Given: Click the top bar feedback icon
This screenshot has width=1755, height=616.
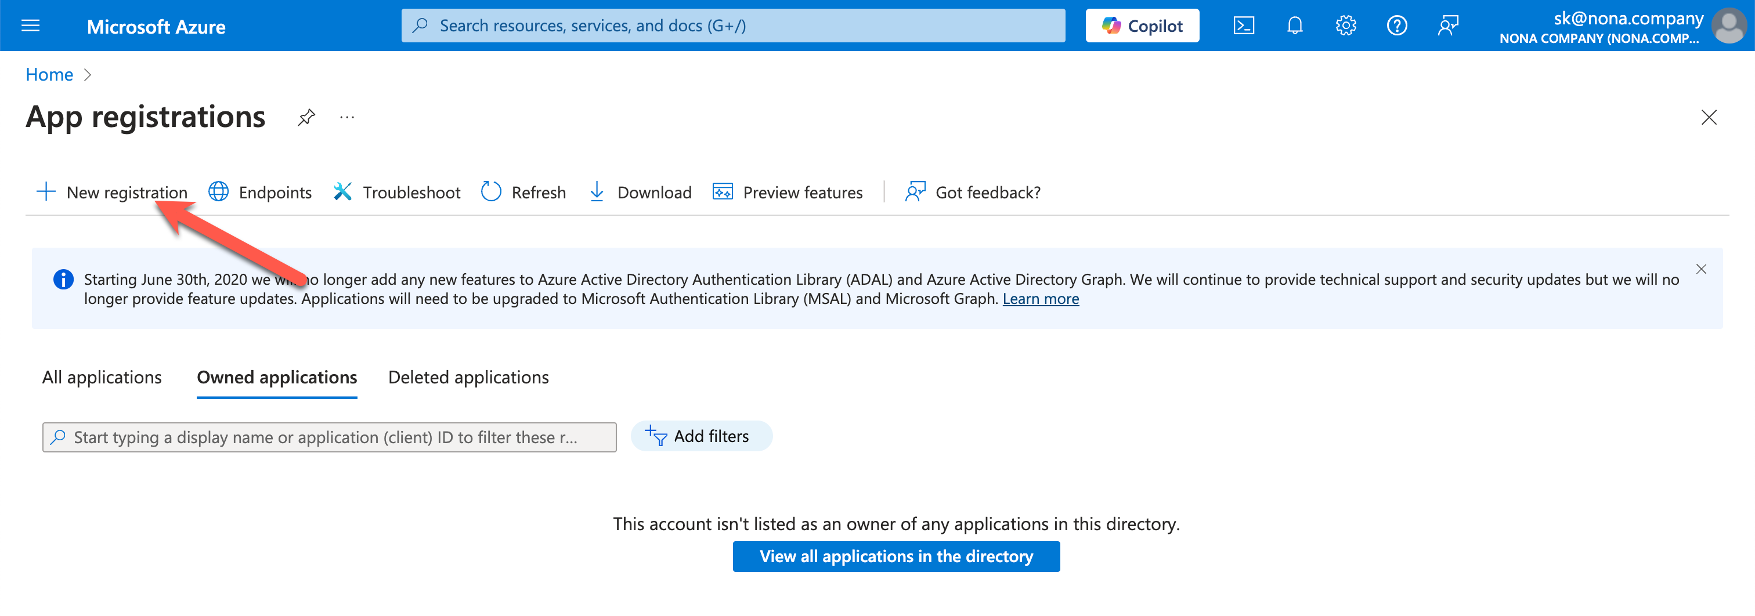Looking at the screenshot, I should (1448, 26).
